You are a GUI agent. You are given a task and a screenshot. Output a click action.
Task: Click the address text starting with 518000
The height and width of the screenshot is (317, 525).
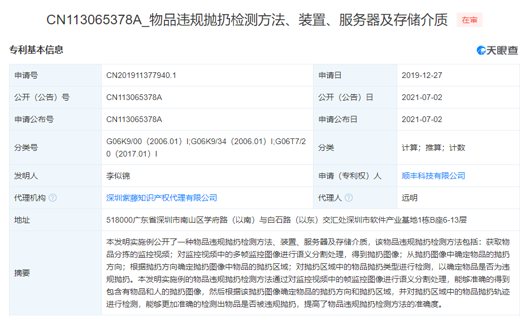coord(287,220)
